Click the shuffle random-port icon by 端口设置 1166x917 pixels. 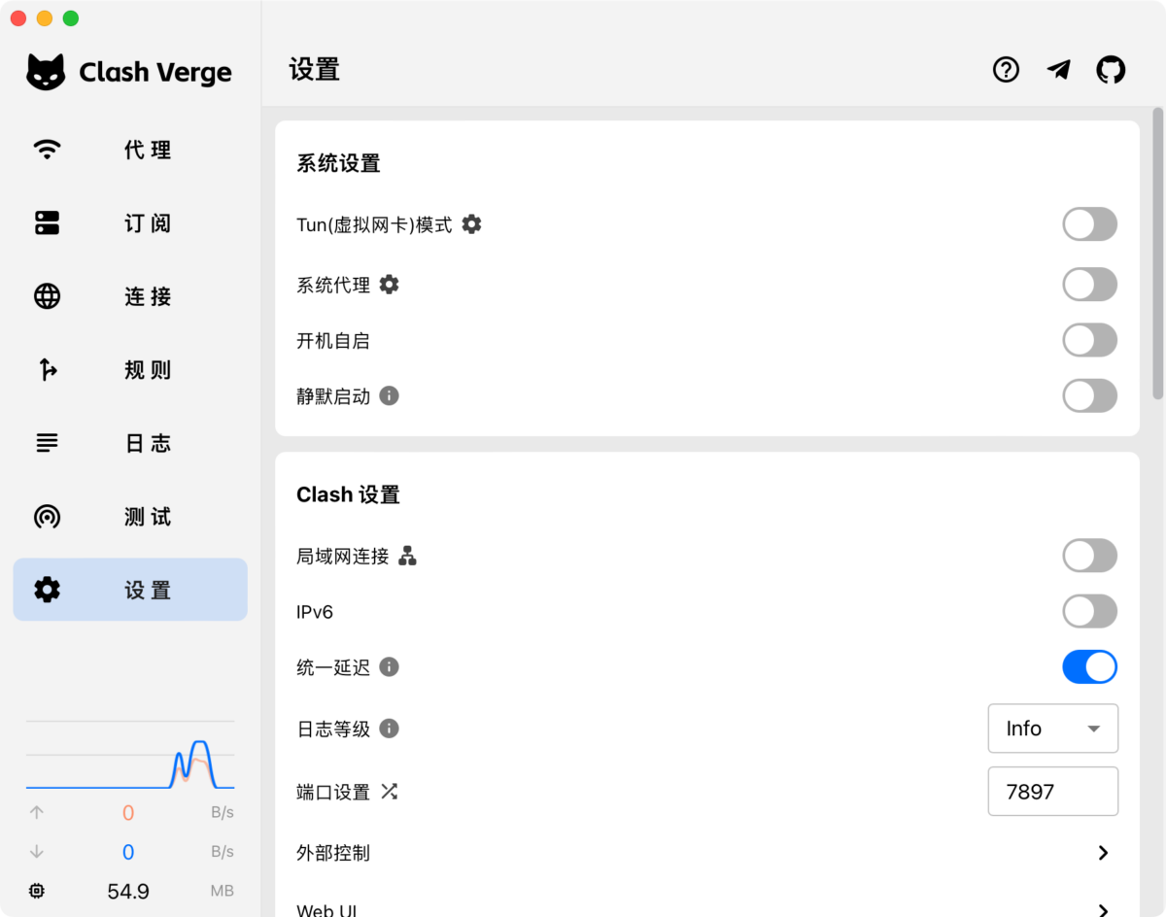389,792
